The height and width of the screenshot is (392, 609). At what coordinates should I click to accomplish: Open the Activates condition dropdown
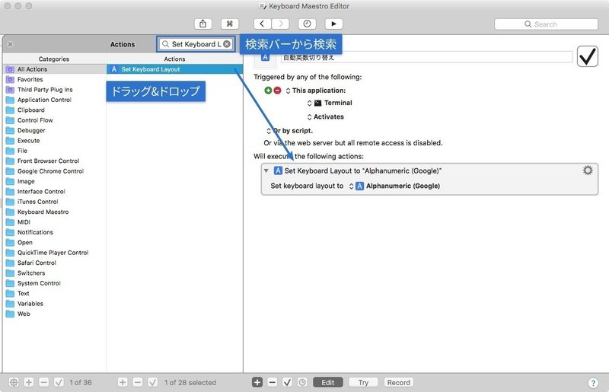coord(326,117)
